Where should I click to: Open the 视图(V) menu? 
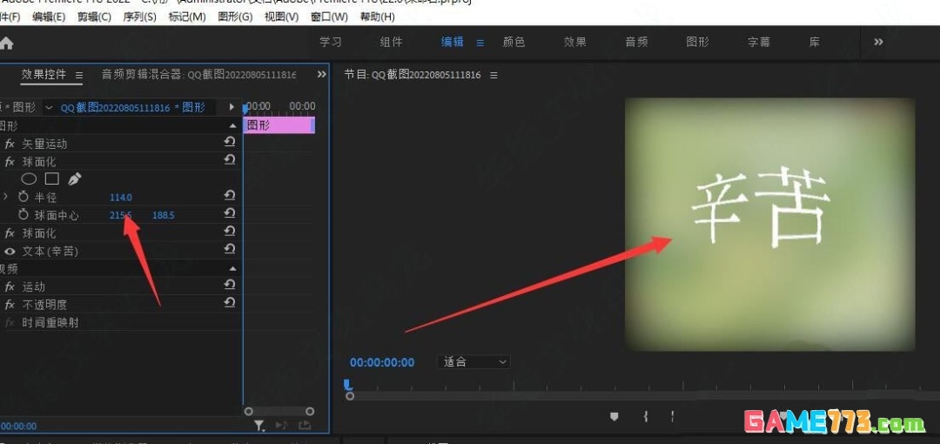(x=281, y=17)
